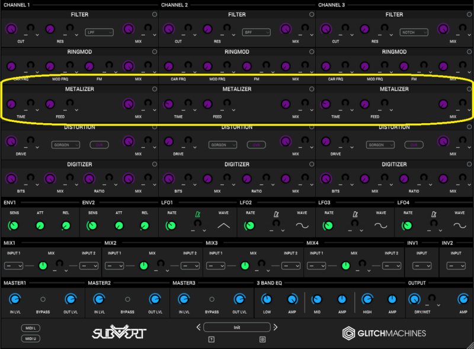
Task: Toggle Channel 2 Metalizer on or off
Action: coord(312,89)
